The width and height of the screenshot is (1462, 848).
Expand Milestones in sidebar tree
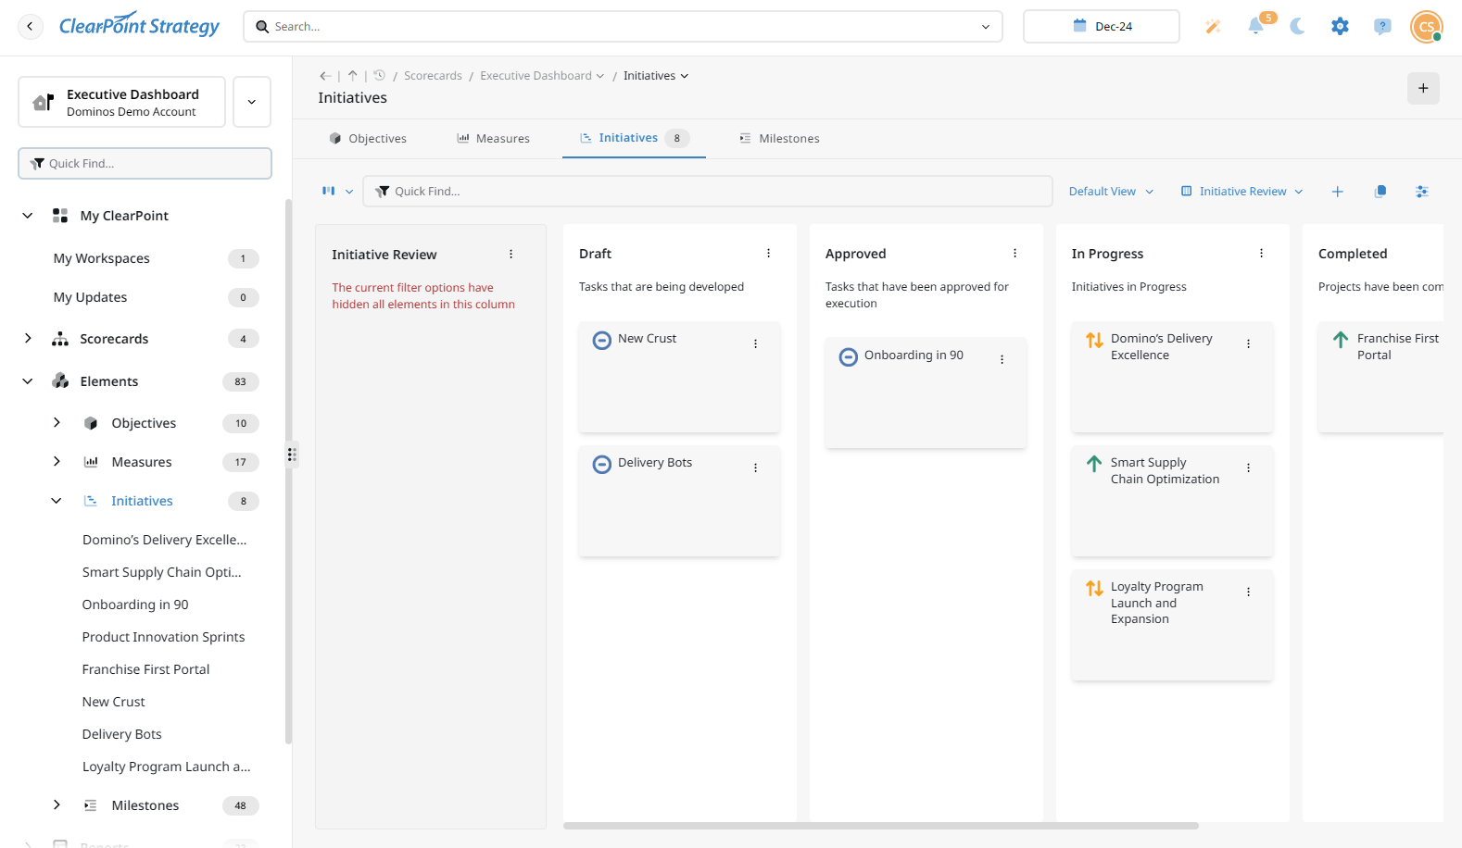click(x=57, y=805)
